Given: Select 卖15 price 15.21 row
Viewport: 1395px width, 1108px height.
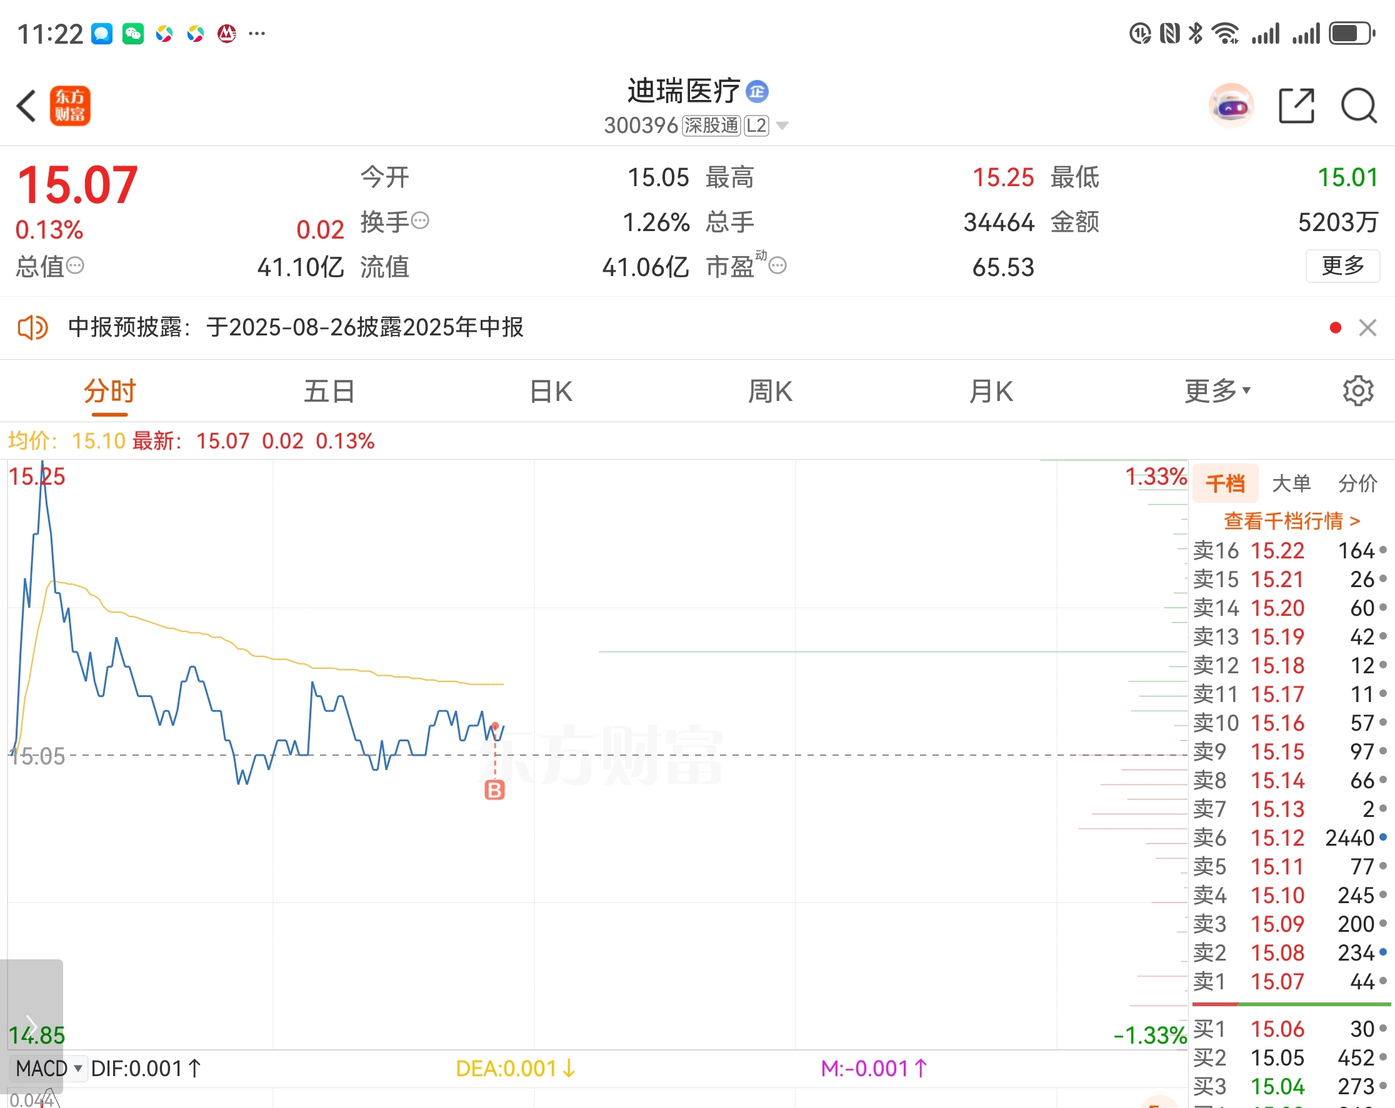Looking at the screenshot, I should click(x=1290, y=579).
